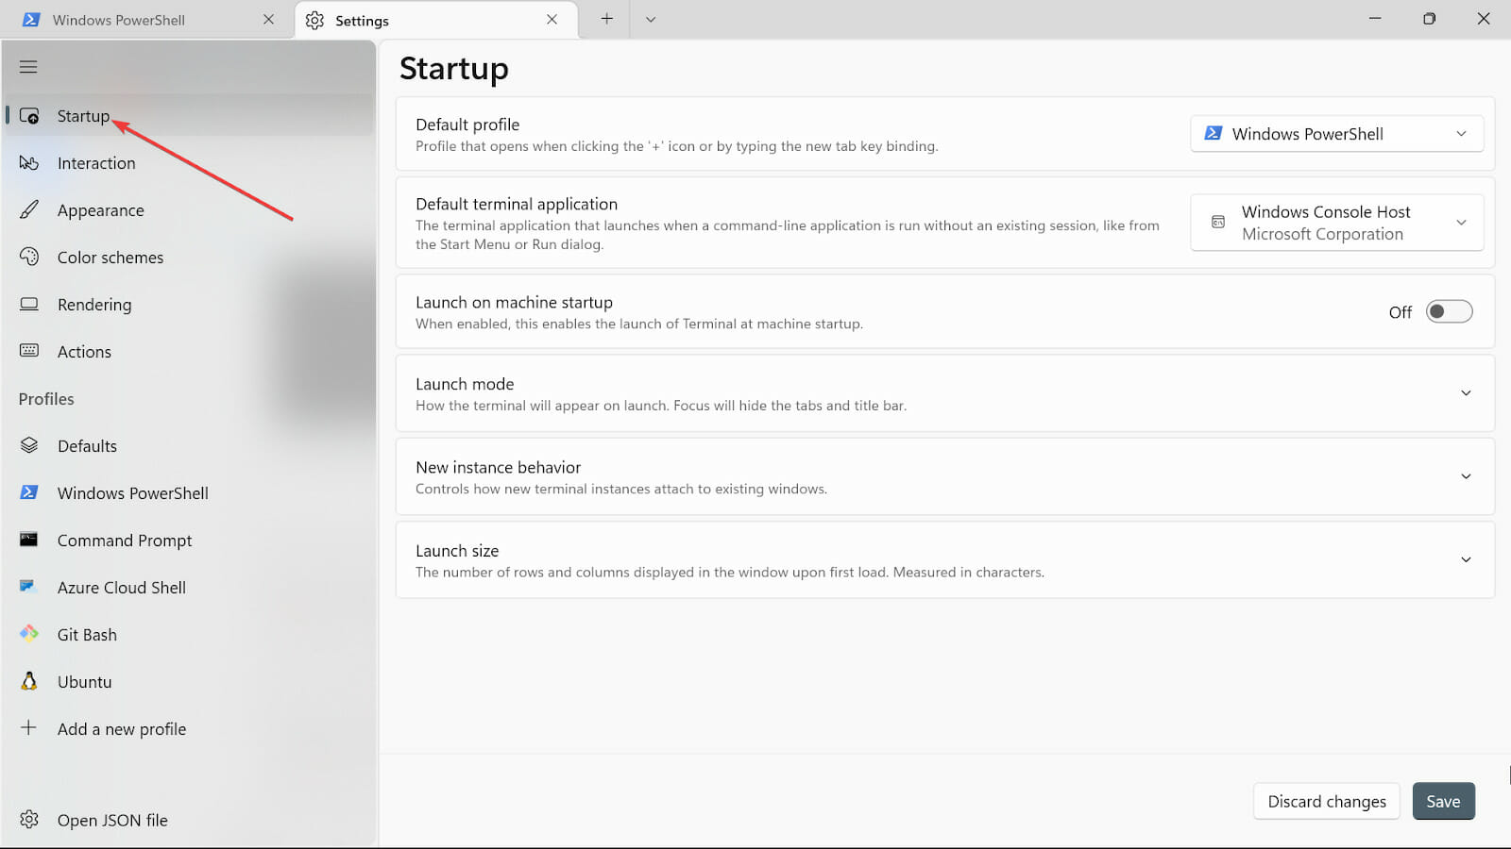Image resolution: width=1511 pixels, height=849 pixels.
Task: Click the PowerShell icon in the first tab
Action: (31, 20)
